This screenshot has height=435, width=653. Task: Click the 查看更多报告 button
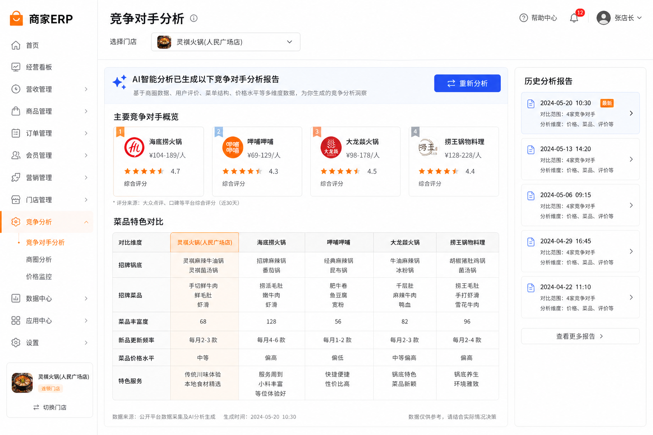coord(580,336)
